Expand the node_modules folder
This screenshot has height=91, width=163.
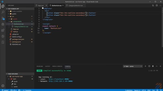click(x=8, y=11)
